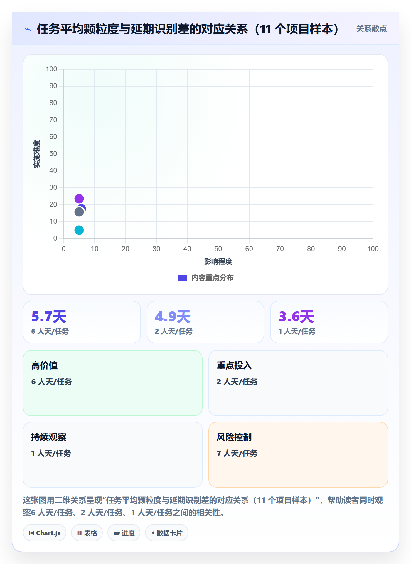Click the 表格 tag grid icon
The height and width of the screenshot is (564, 411).
(x=80, y=533)
